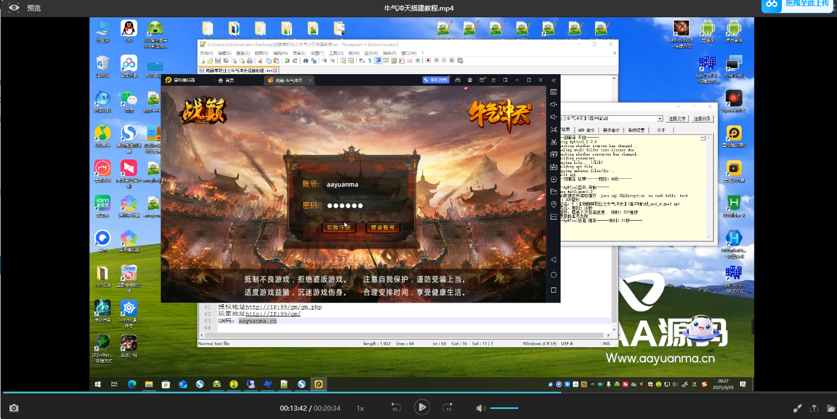Open the 文件(F) menu in Notepad++

(x=206, y=53)
